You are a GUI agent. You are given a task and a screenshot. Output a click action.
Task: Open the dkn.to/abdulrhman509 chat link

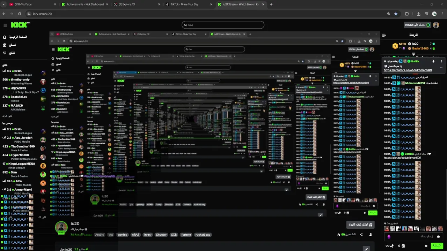(x=402, y=158)
